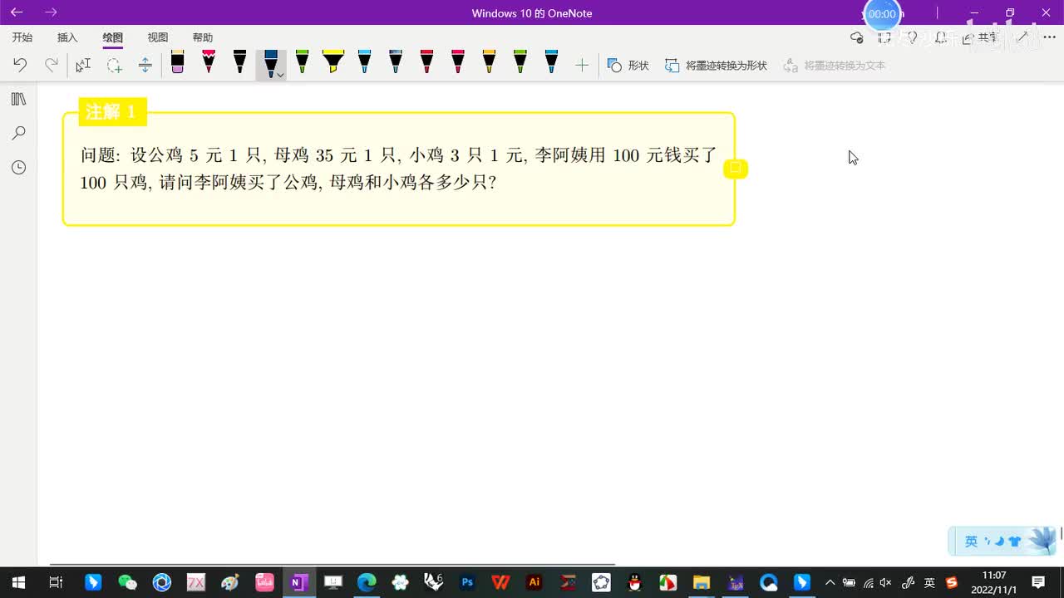Image resolution: width=1064 pixels, height=598 pixels.
Task: Pick the red pencil pen
Action: [209, 62]
